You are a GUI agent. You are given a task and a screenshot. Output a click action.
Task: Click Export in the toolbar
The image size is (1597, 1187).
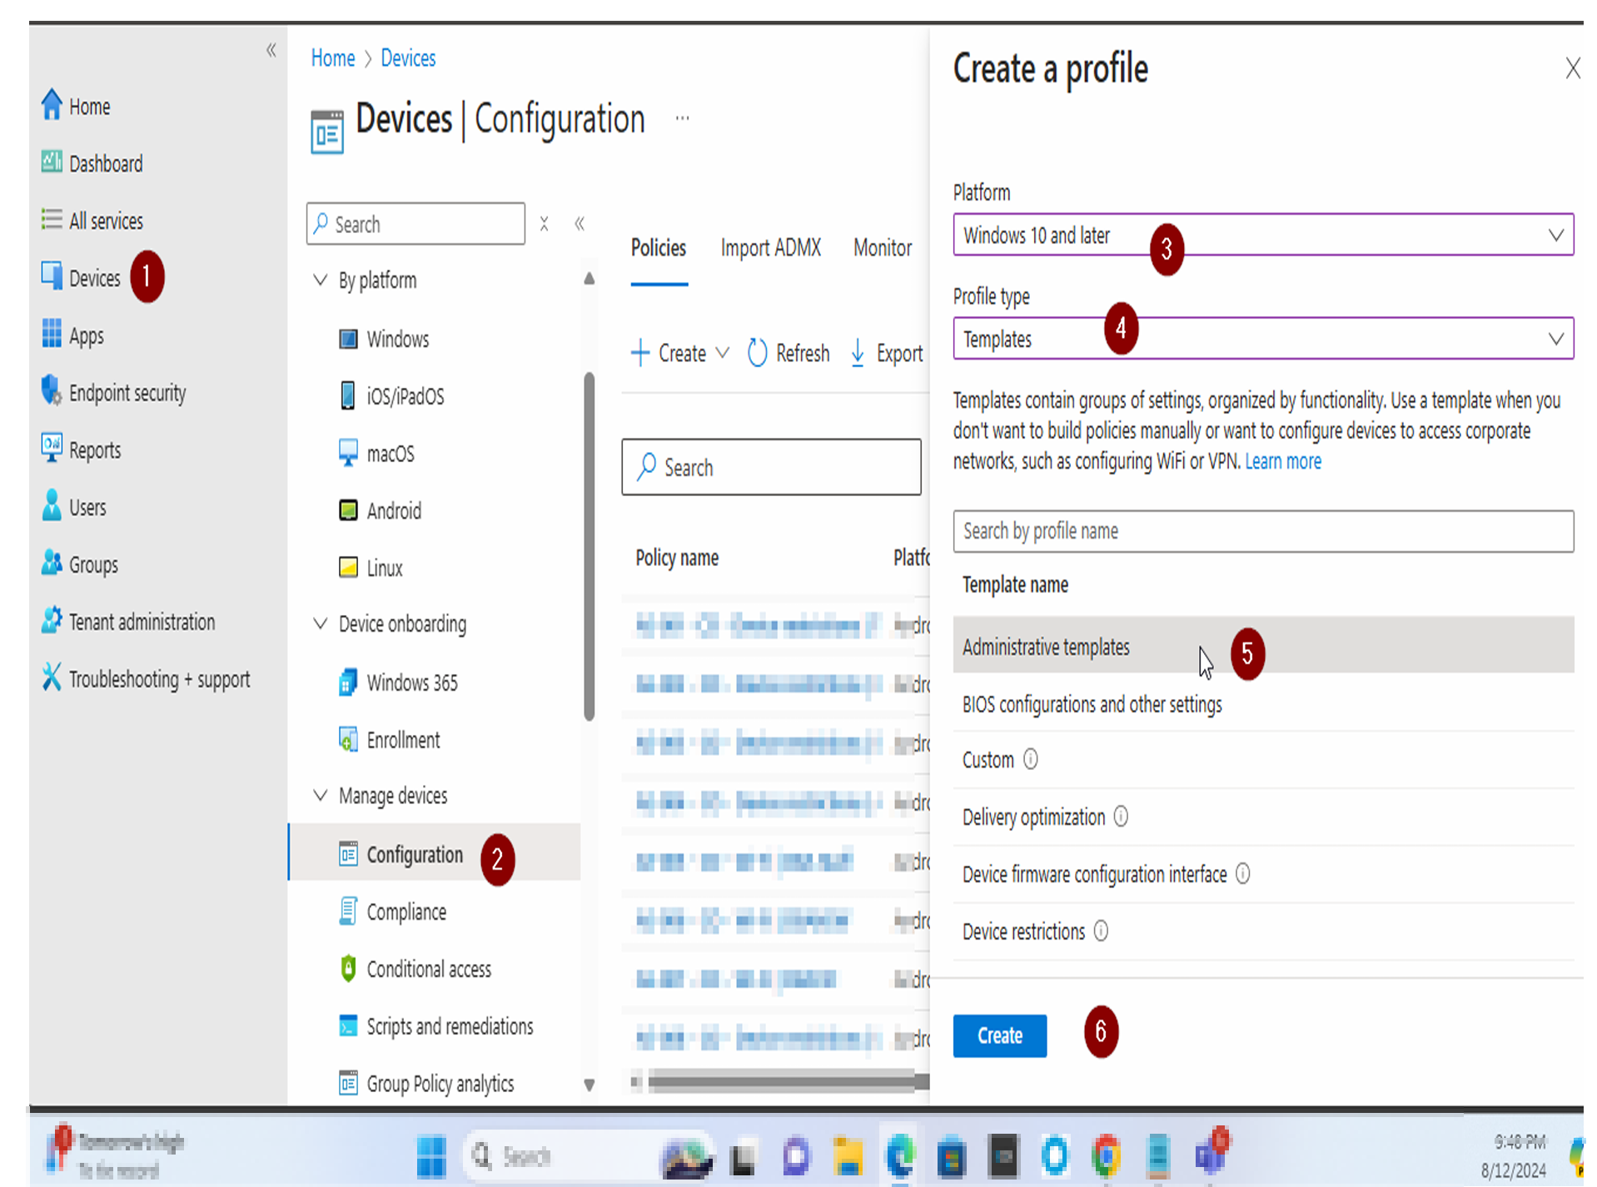point(887,353)
